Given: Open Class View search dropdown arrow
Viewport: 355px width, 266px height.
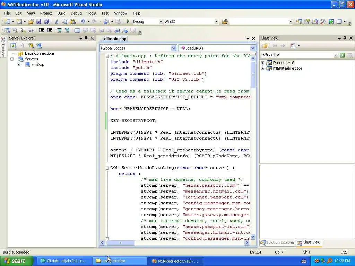Looking at the screenshot, I should point(336,55).
